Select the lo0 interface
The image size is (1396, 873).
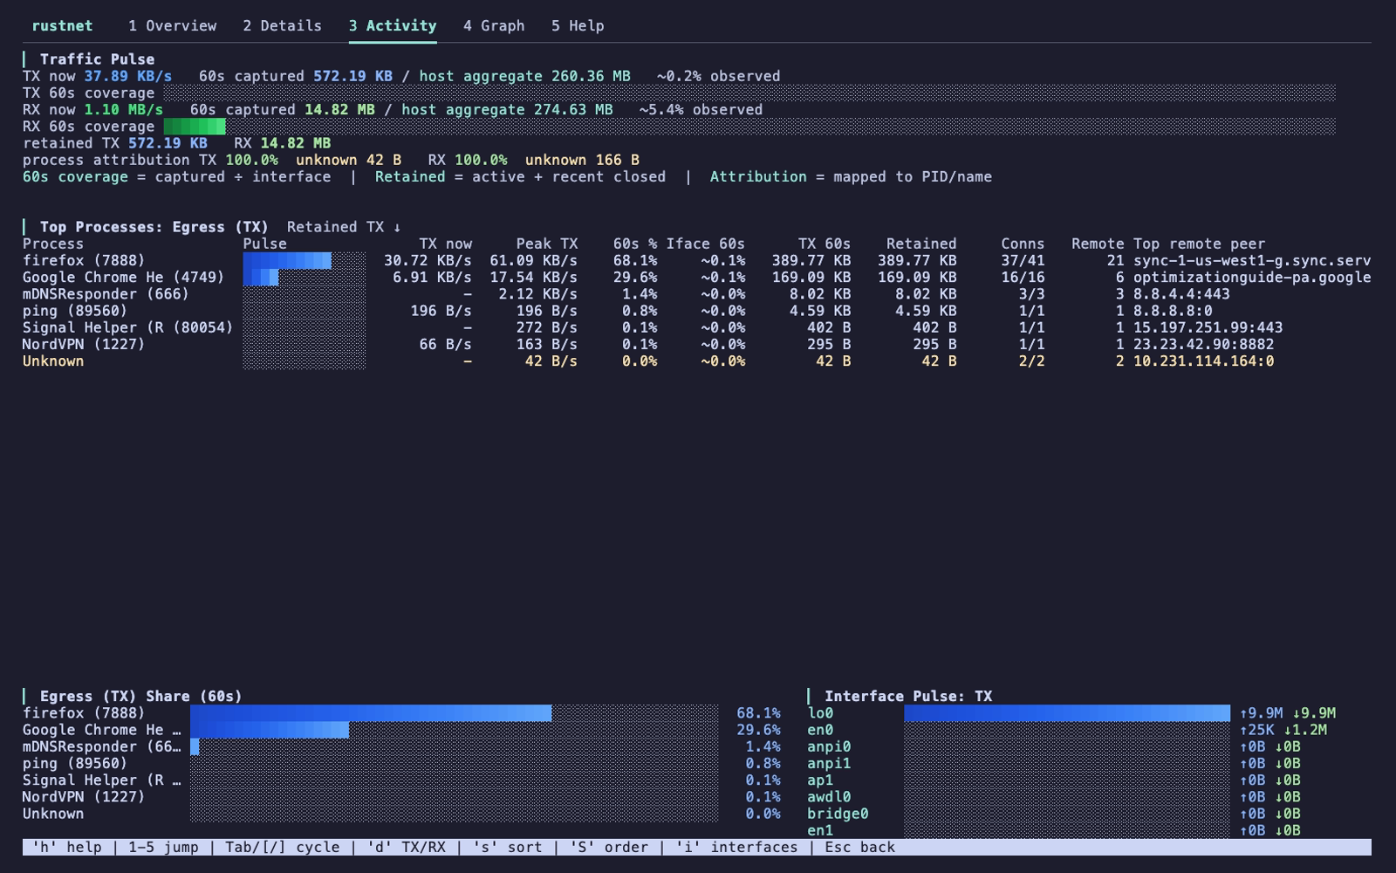(x=820, y=713)
